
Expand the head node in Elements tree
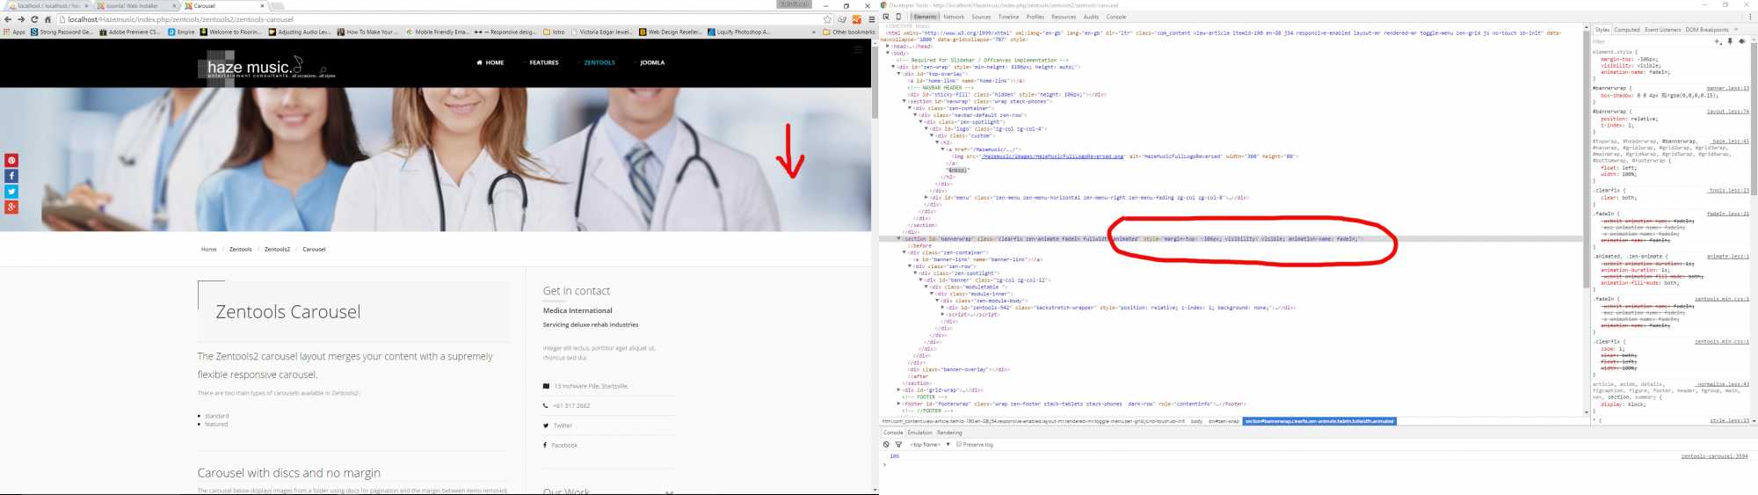pyautogui.click(x=888, y=47)
